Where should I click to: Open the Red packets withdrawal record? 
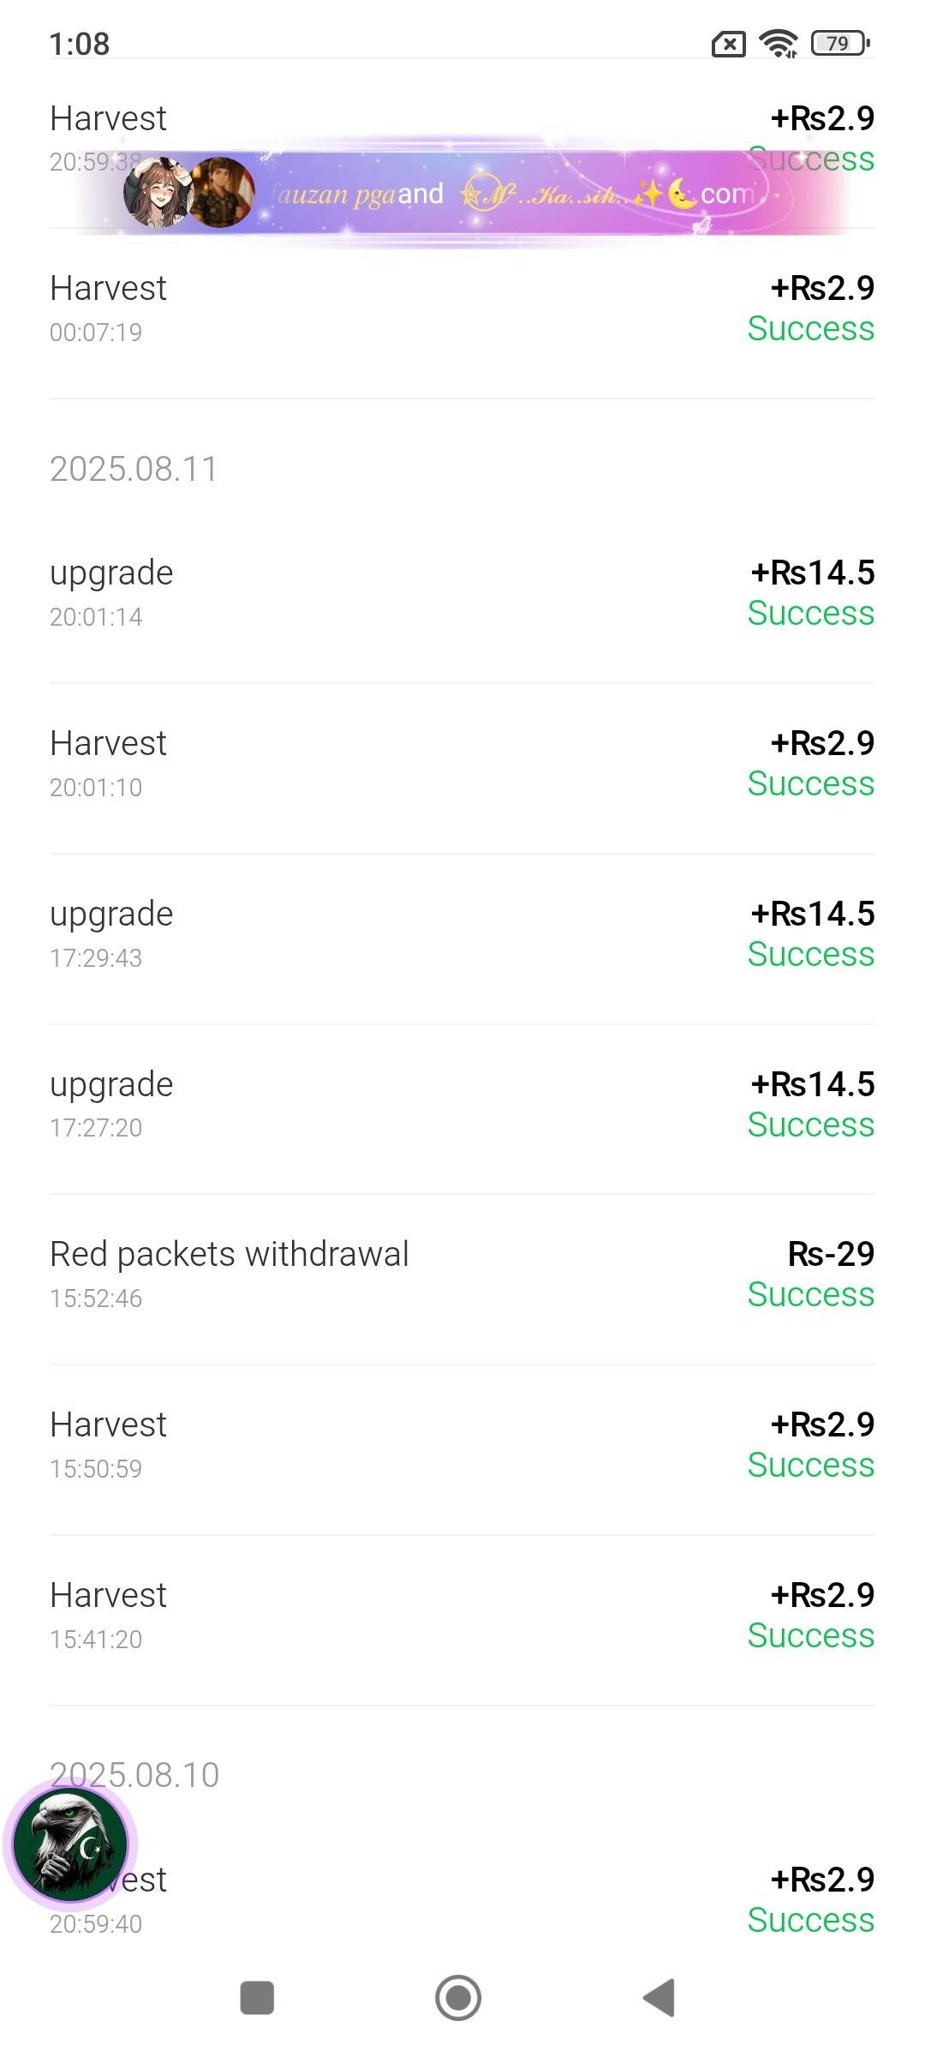tap(462, 1274)
